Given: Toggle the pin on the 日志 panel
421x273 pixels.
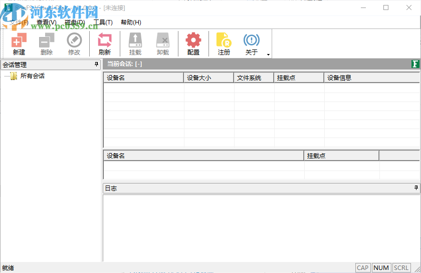Looking at the screenshot, I should [x=416, y=188].
